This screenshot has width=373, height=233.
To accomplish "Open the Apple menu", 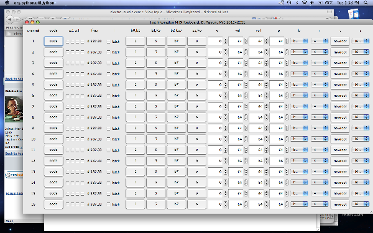I will pos(7,2).
